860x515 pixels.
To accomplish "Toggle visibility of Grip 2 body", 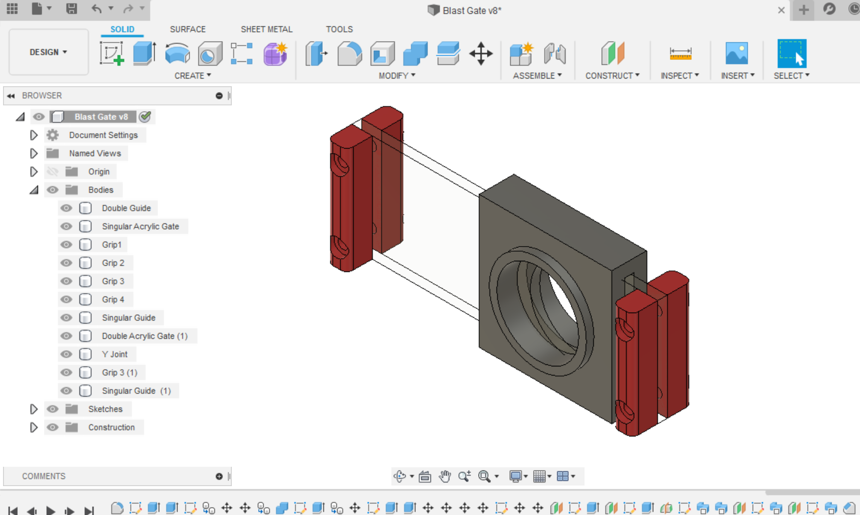I will [66, 263].
